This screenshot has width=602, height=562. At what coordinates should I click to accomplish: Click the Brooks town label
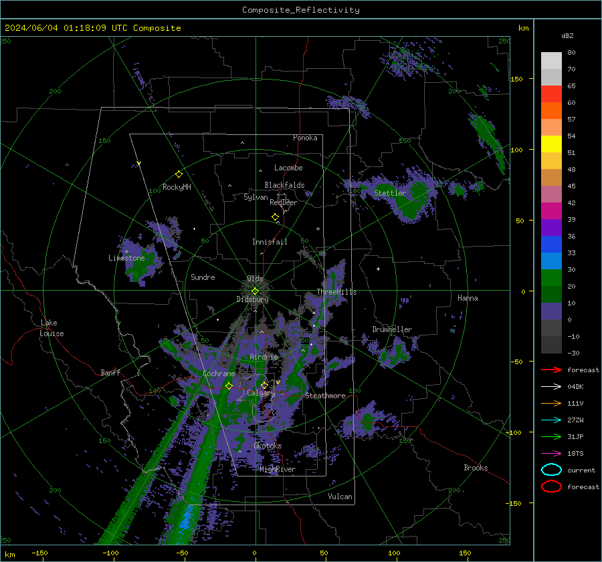click(476, 468)
